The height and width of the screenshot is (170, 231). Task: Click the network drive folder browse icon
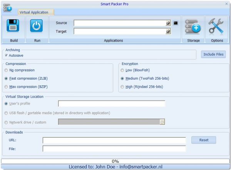[x=162, y=122]
